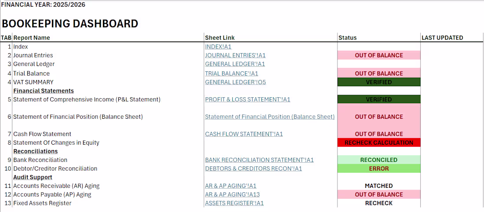The image size is (484, 212).
Task: Follow the AR & AP AGING'!A13 link
Action: (x=232, y=194)
